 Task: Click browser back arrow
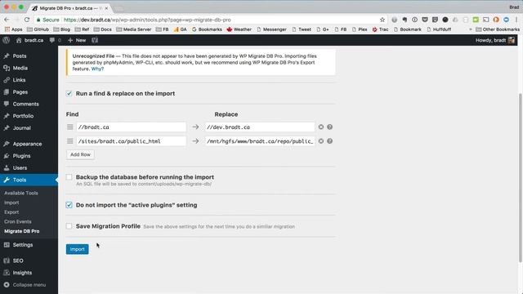pos(7,20)
